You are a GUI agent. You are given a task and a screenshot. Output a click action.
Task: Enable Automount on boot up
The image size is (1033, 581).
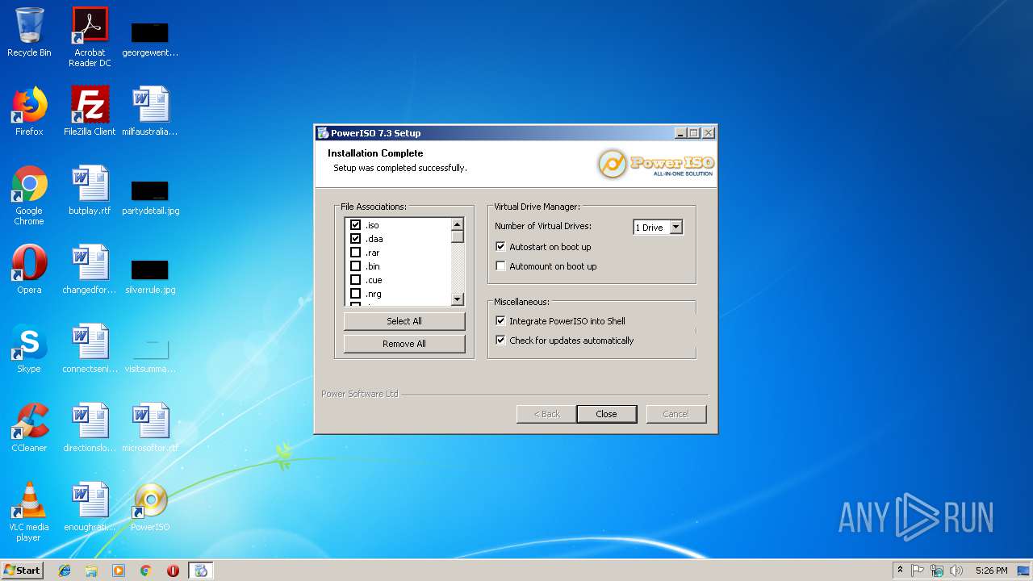pos(500,266)
